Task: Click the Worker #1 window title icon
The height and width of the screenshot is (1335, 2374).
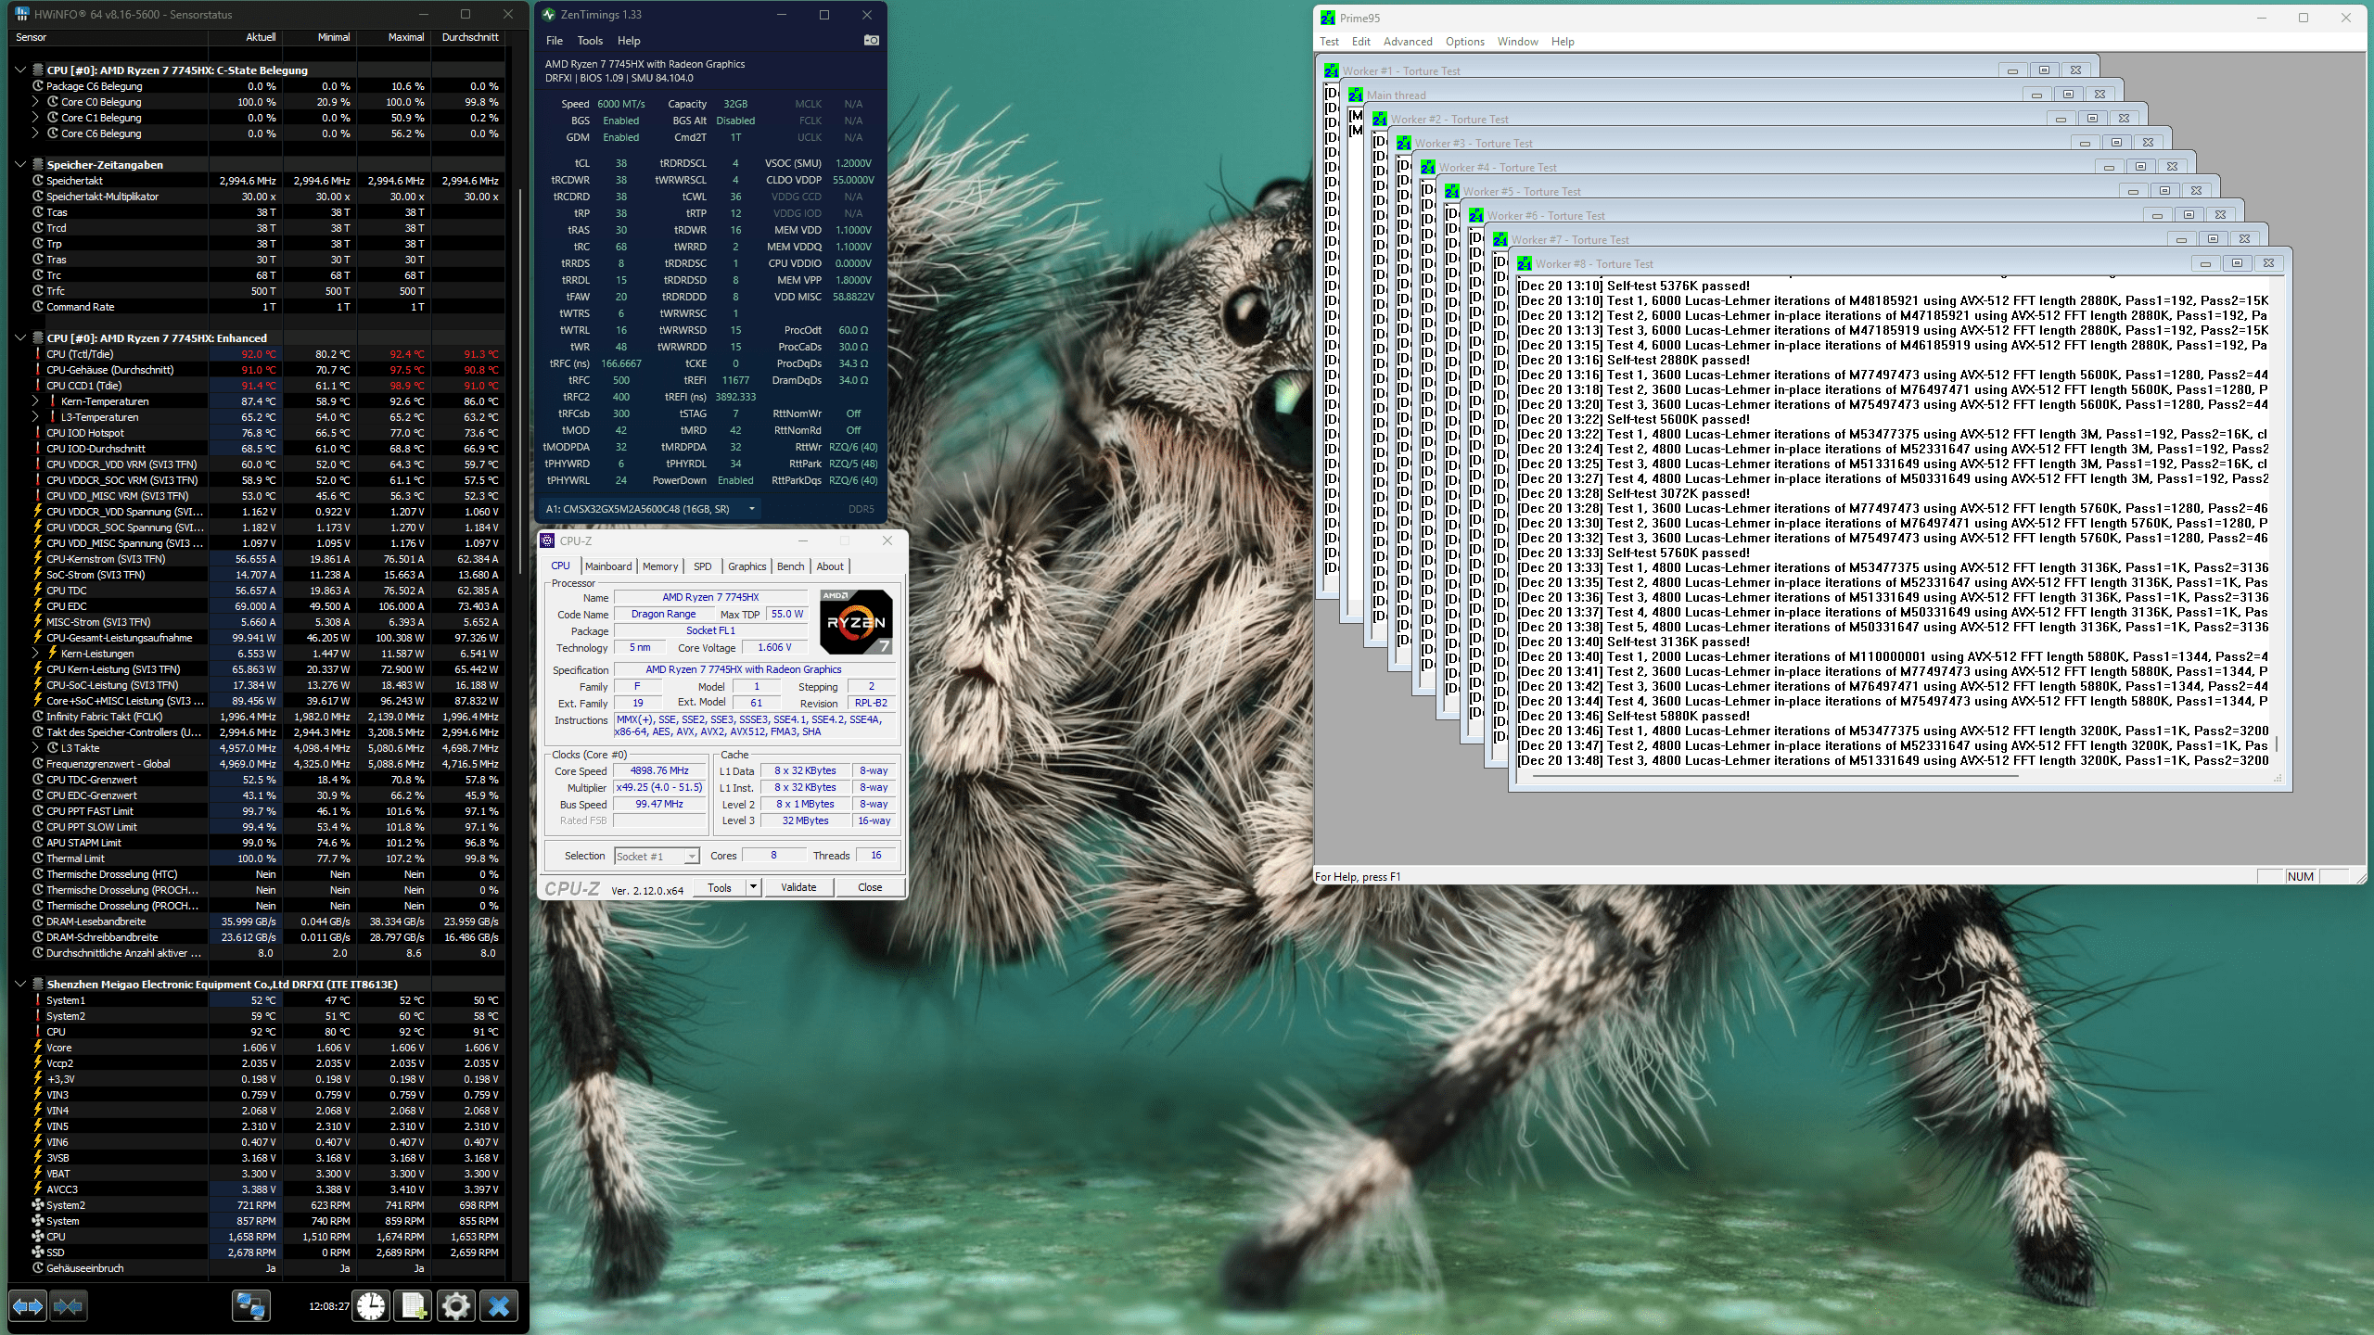Action: [x=1332, y=71]
